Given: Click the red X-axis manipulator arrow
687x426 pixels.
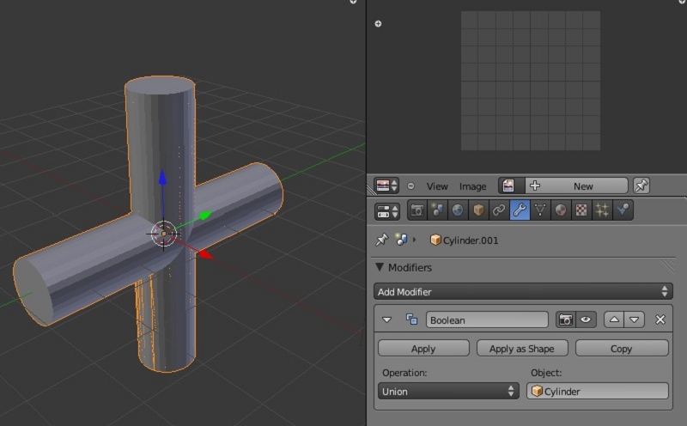Looking at the screenshot, I should (x=205, y=254).
